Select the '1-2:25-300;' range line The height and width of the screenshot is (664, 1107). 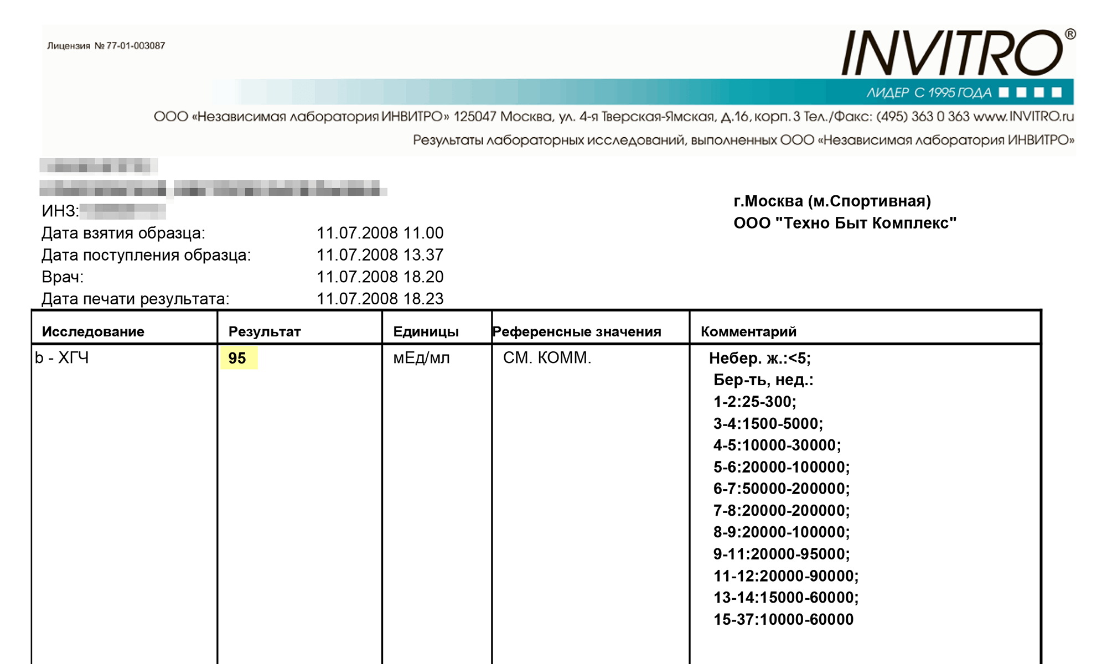[755, 402]
